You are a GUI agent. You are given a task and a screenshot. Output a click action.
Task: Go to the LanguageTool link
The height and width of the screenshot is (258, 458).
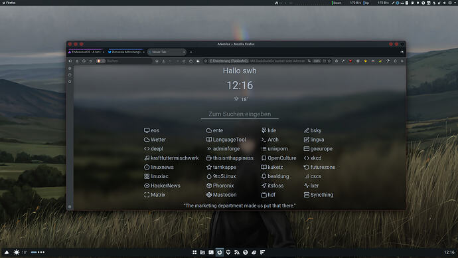point(226,140)
